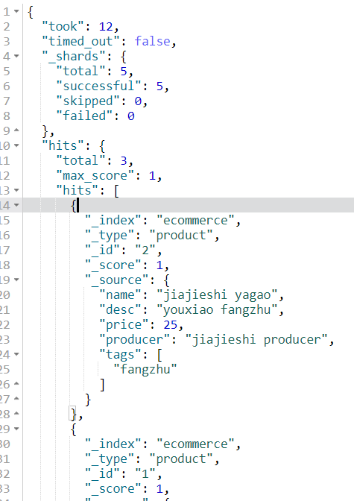Click the "fangzhu" tag entry on line 25
Image resolution: width=354 pixels, height=501 pixels.
coord(145,369)
